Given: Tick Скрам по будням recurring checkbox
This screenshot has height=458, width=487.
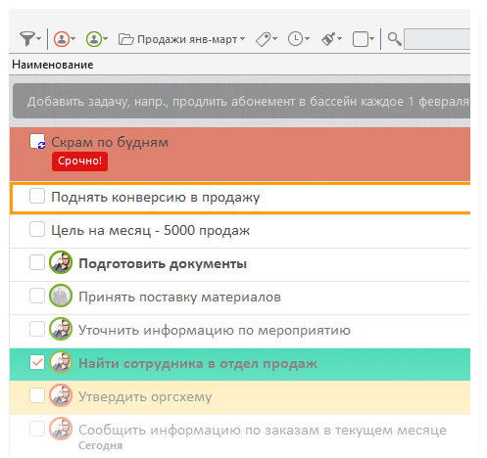Looking at the screenshot, I should (x=37, y=141).
